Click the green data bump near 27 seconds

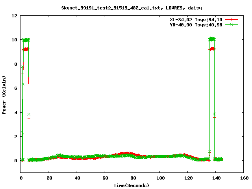click(x=59, y=155)
